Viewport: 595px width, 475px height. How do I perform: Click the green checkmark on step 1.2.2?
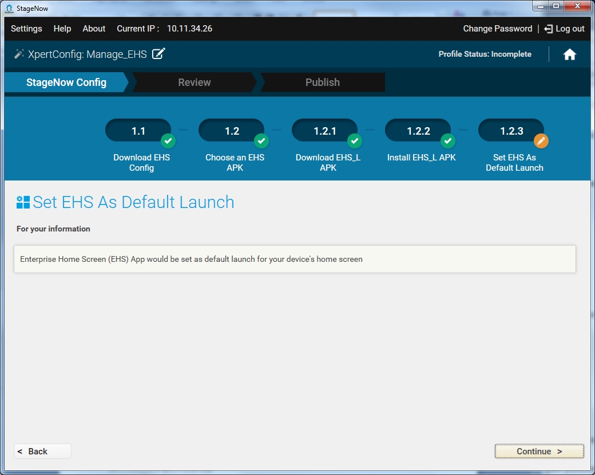click(448, 140)
